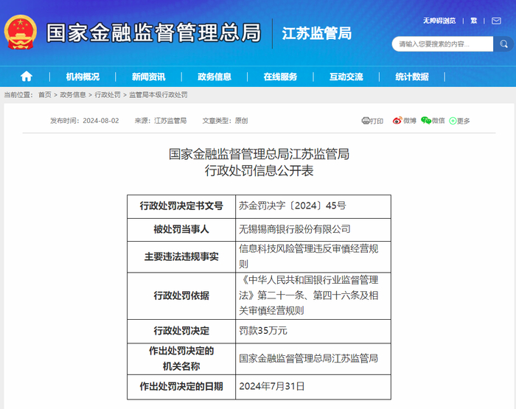Open 行政处罚 breadcrumb link
The width and height of the screenshot is (516, 409).
pos(108,95)
